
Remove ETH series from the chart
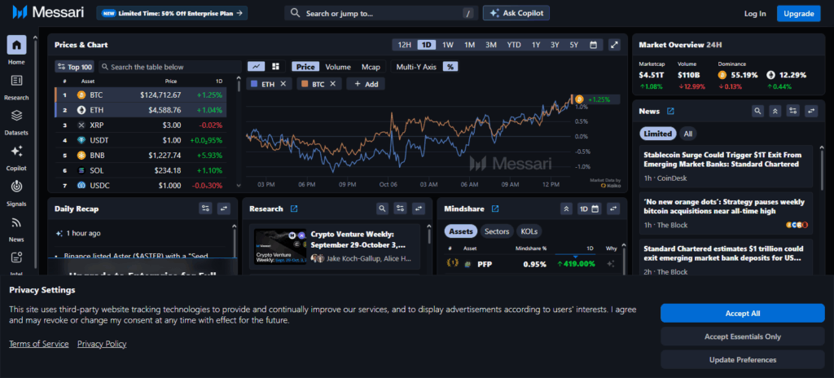(x=283, y=84)
